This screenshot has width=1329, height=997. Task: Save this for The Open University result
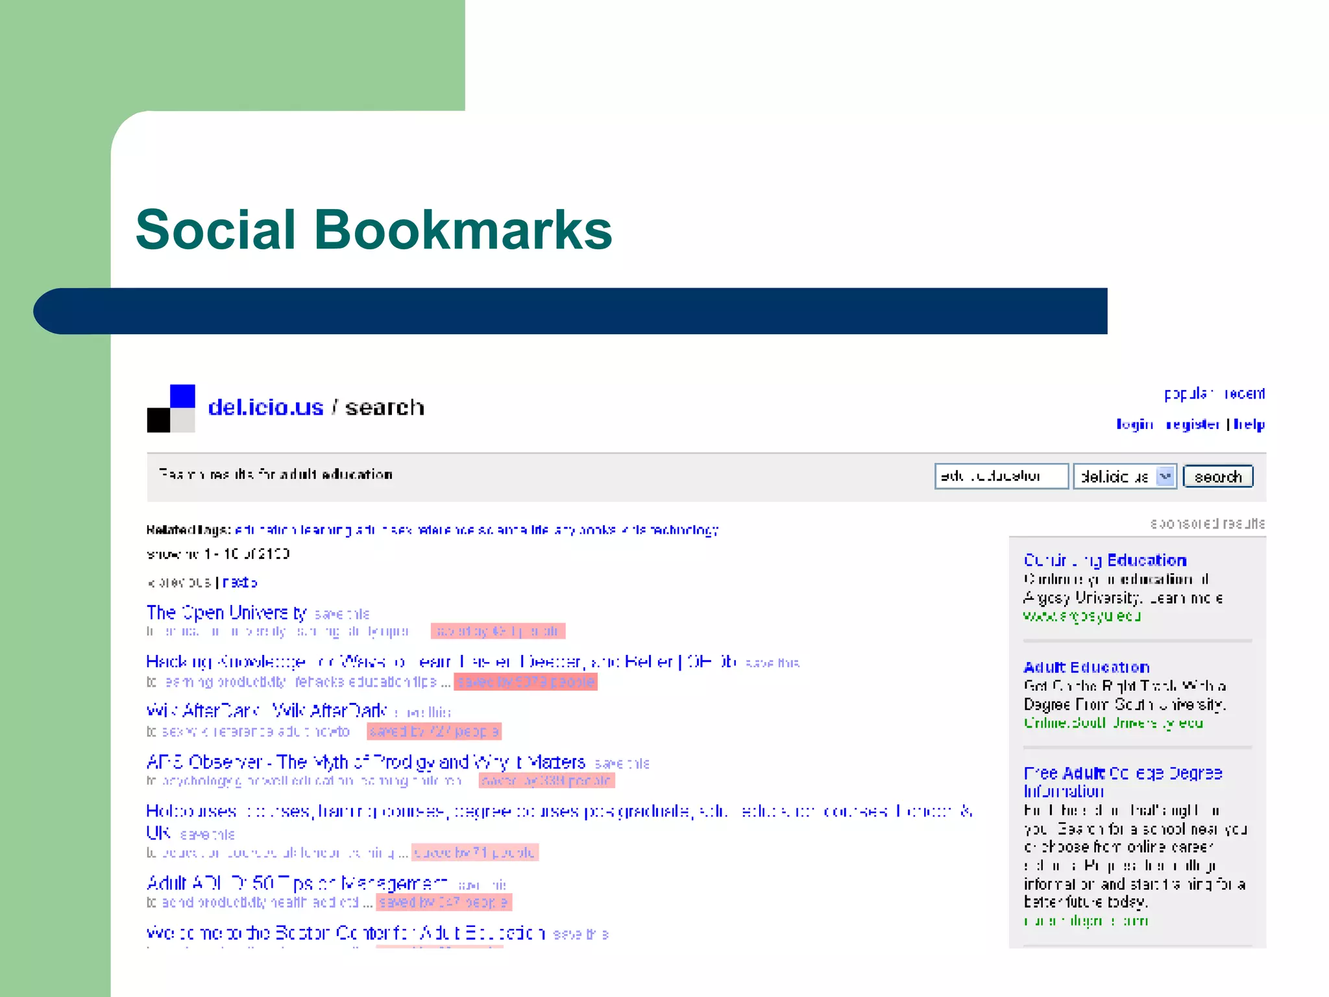pyautogui.click(x=342, y=614)
